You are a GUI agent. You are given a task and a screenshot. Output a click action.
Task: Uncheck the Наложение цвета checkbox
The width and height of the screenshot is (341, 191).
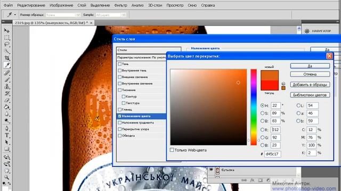[119, 116]
